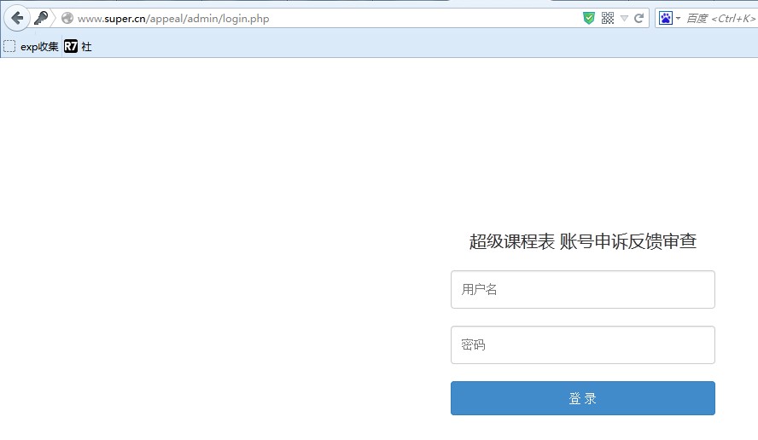The image size is (758, 440).
Task: Click the heading 超级课程表 账号申诉反馈审查
Action: 582,241
